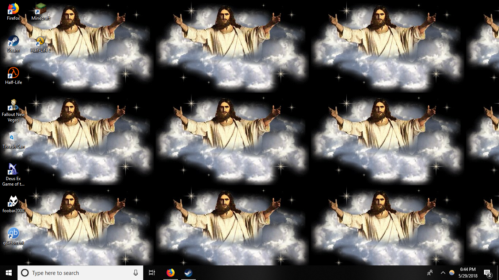Select the Minecraft desktop icon

[x=41, y=12]
